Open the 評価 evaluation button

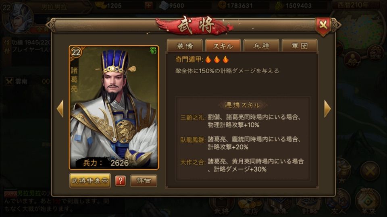click(144, 181)
